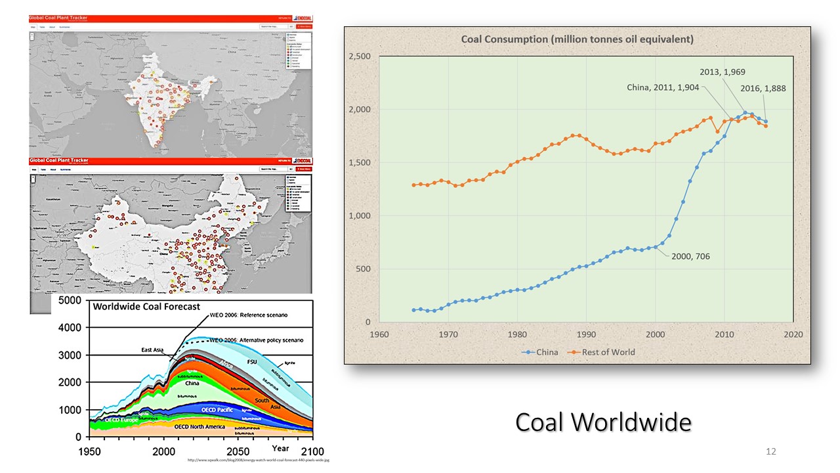The image size is (840, 473).
Task: Click the Global Coal Plant Tracker title above the China map
Action: [x=58, y=160]
